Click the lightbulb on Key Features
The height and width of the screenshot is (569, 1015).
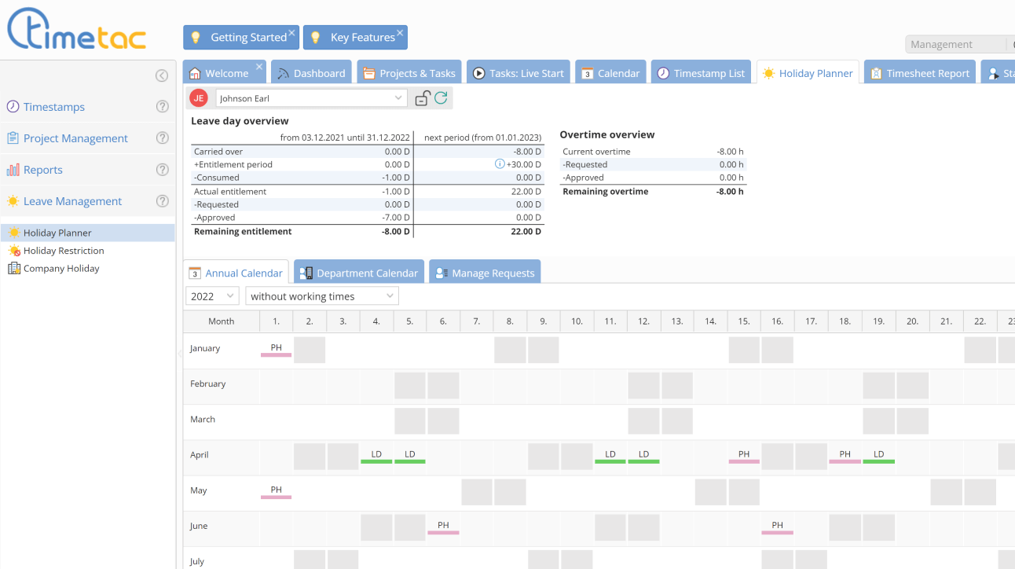316,37
